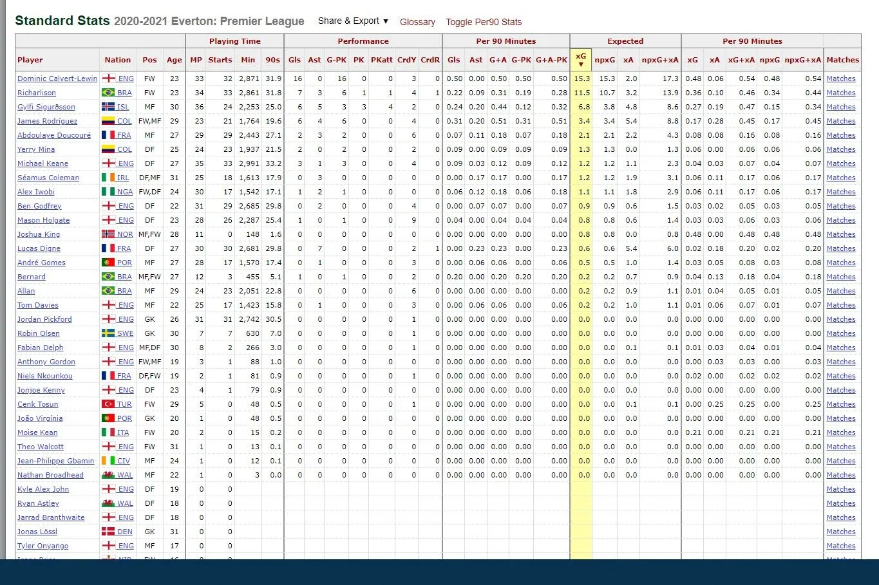This screenshot has height=585, width=879.
Task: Click the Player column header
Action: (x=30, y=60)
